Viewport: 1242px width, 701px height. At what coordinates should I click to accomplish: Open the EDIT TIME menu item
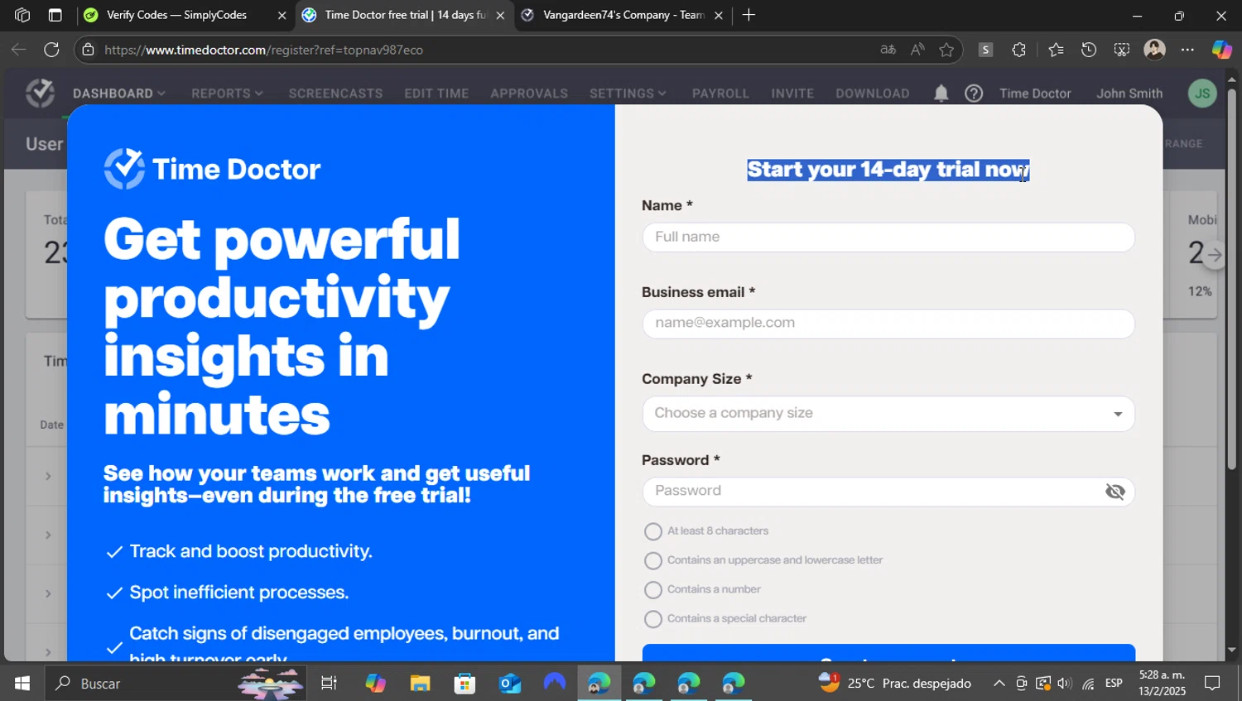pyautogui.click(x=436, y=94)
